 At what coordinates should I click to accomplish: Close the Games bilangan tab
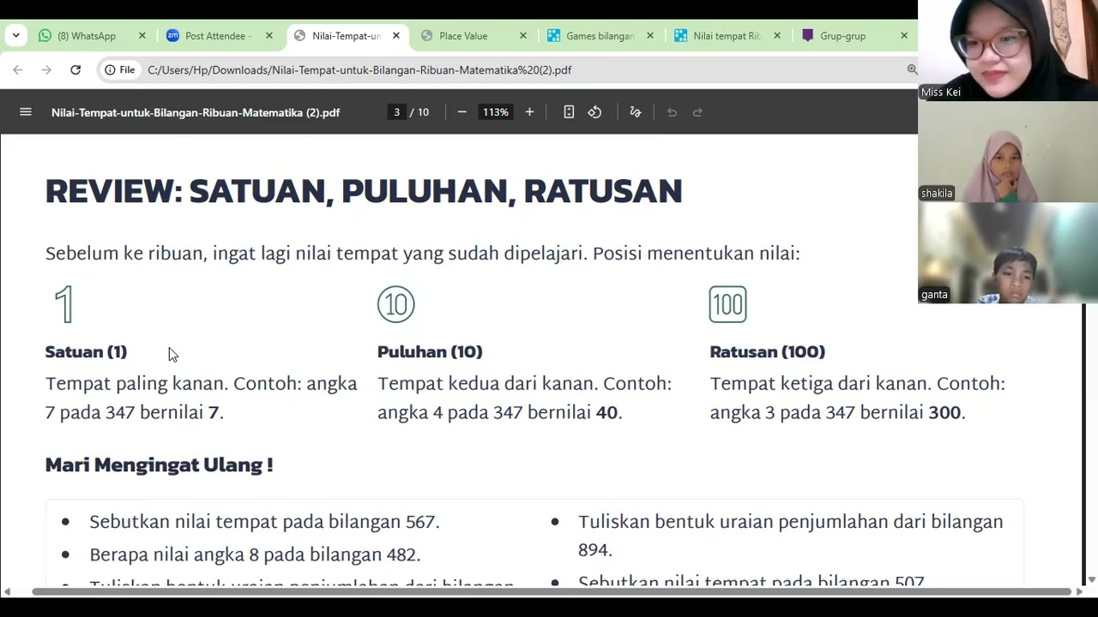(650, 36)
